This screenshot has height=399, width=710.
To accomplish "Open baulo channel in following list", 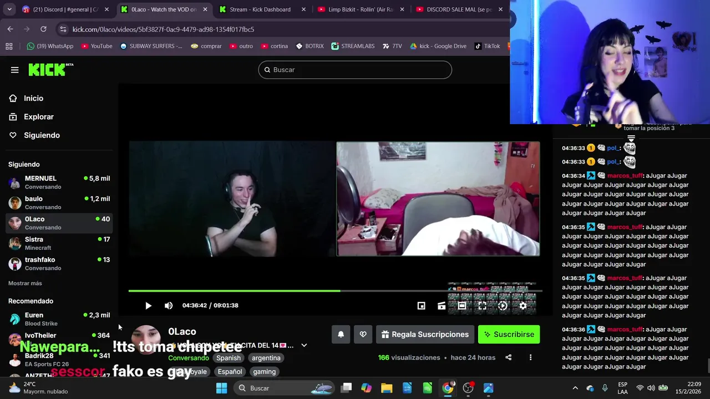I will point(59,203).
